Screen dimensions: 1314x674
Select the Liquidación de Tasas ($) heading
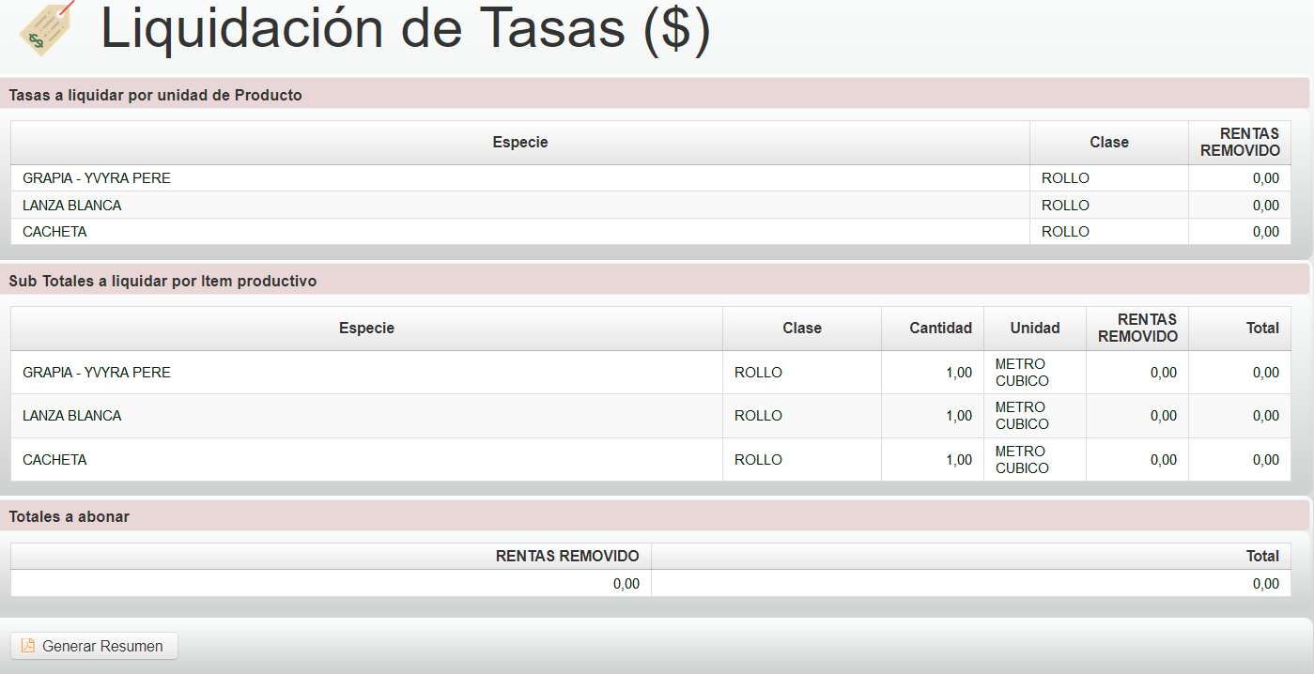click(x=406, y=28)
